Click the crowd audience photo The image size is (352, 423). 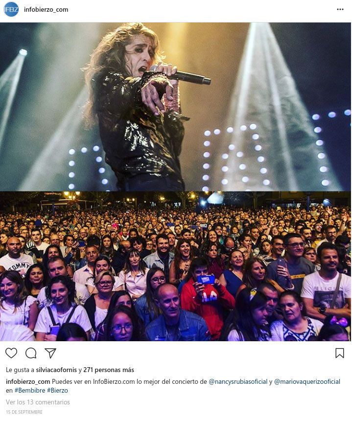176,266
